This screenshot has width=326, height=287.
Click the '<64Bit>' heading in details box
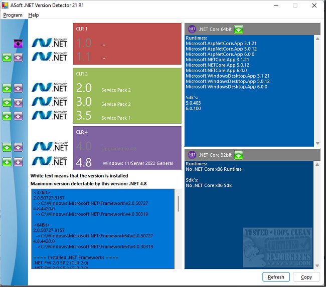(x=42, y=225)
